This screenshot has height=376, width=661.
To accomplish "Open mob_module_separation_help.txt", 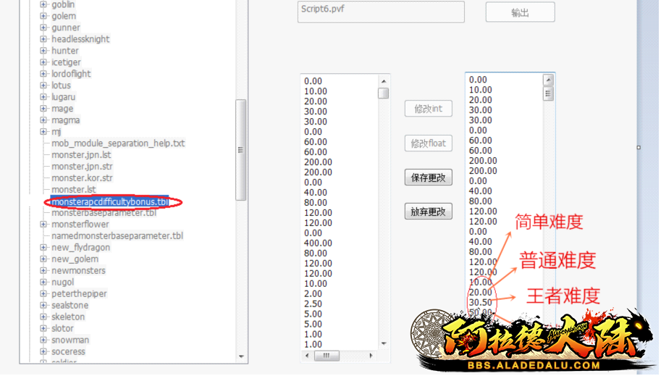I will [117, 143].
